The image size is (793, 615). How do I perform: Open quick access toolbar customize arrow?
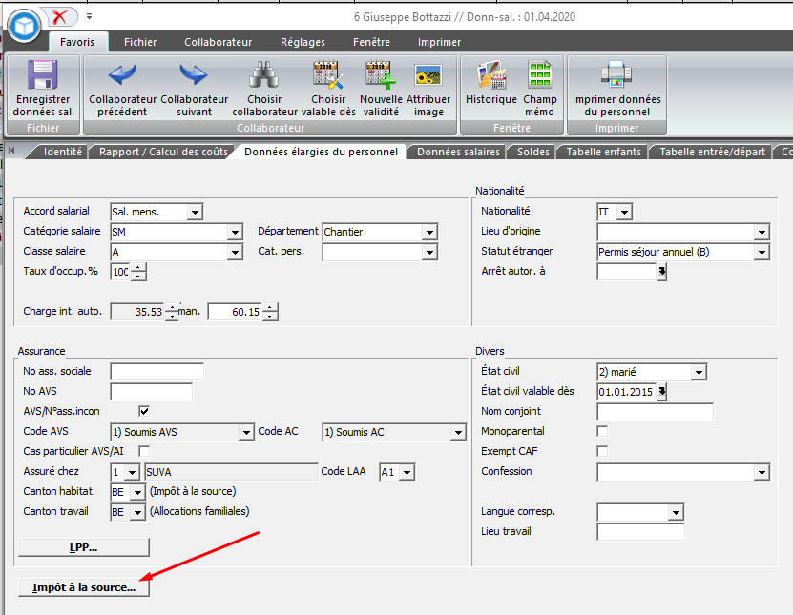89,16
